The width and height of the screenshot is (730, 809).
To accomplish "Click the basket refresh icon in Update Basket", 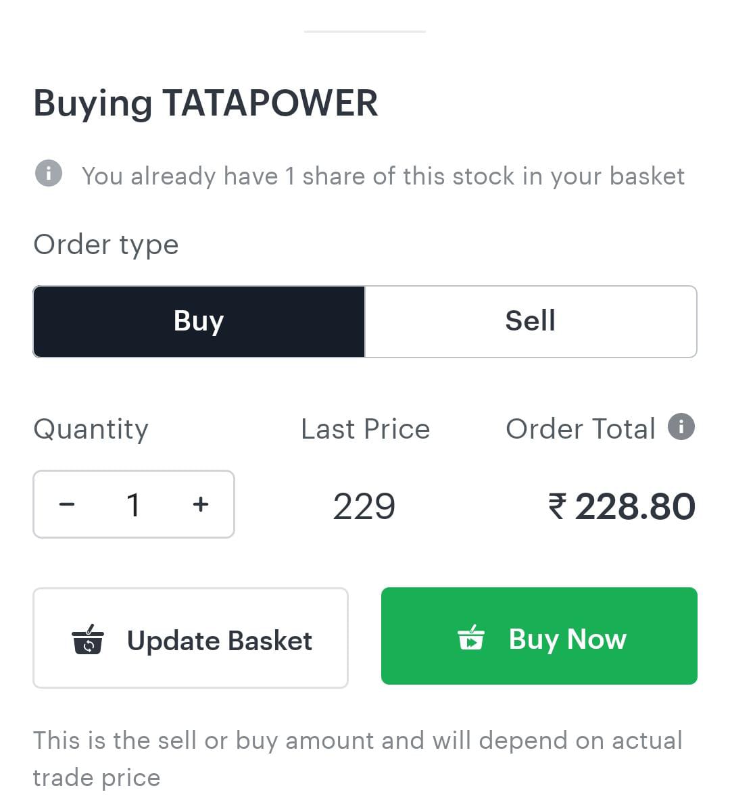I will point(88,639).
